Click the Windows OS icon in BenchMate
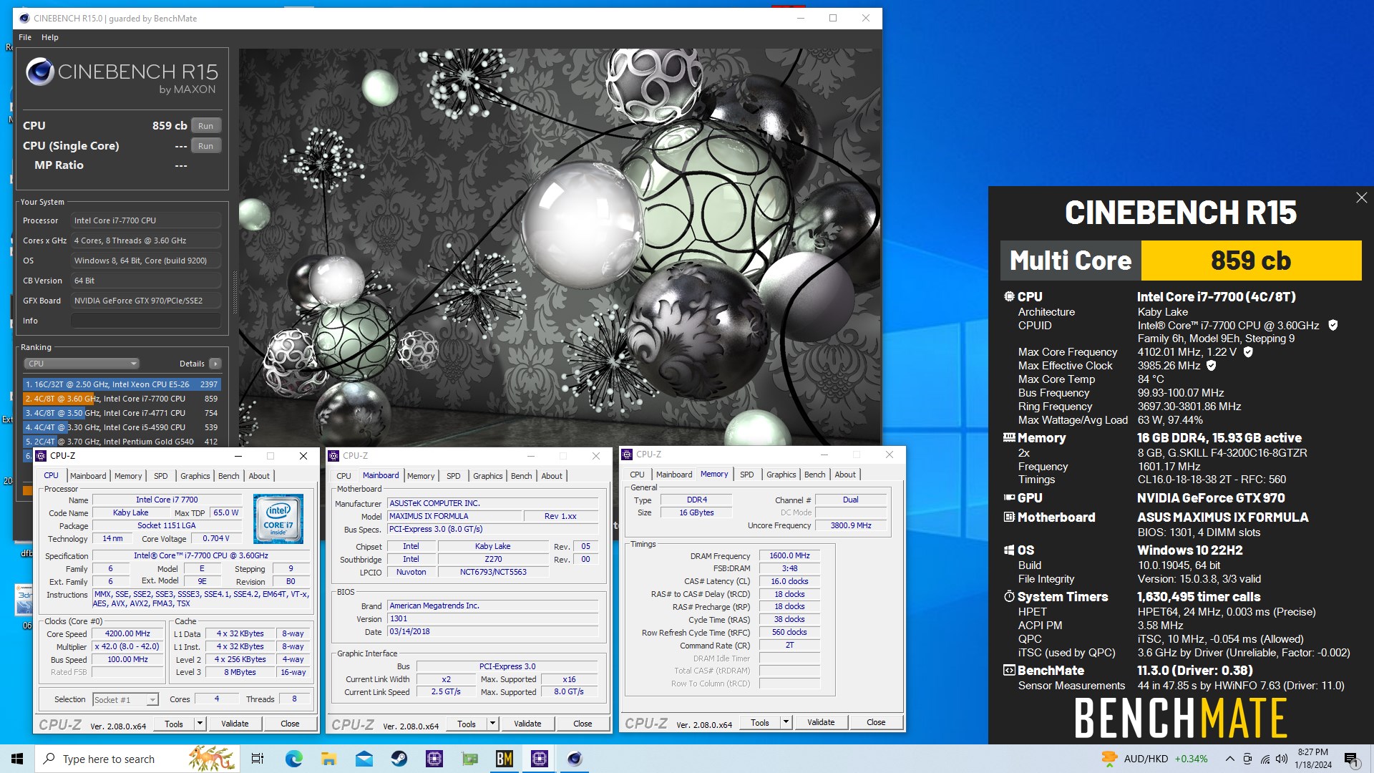1374x773 pixels. [x=1009, y=550]
